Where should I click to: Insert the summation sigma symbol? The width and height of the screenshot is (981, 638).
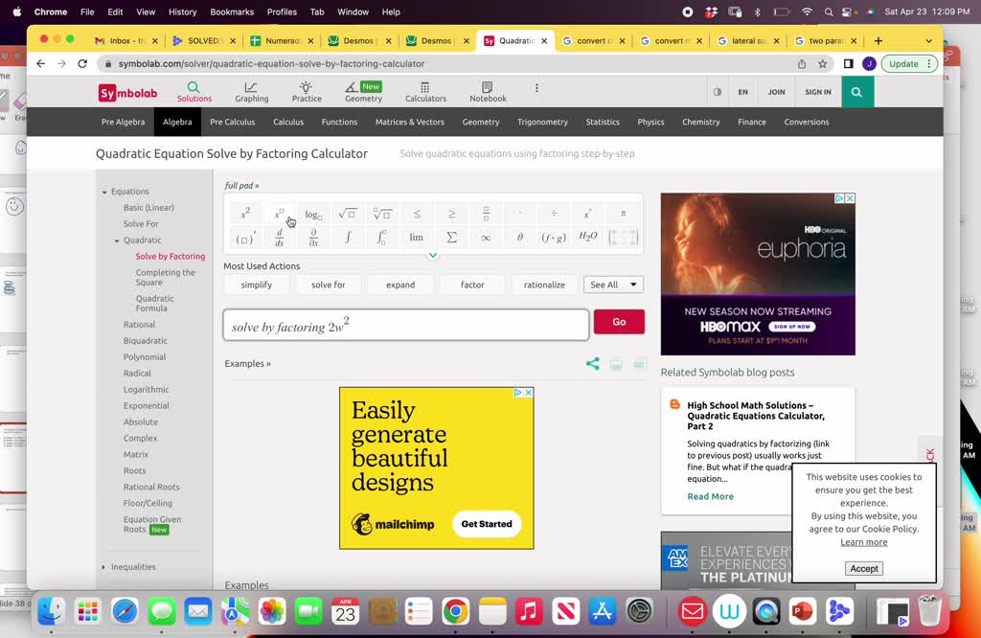tap(451, 237)
